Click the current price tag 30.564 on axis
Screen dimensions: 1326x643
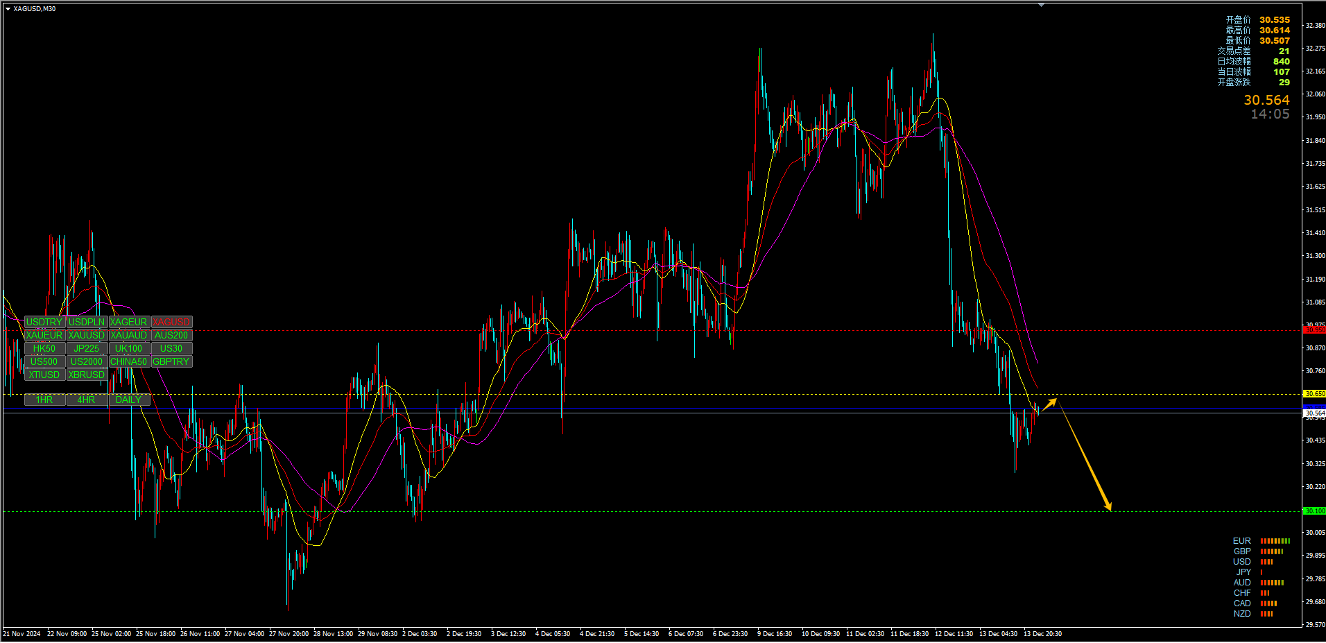click(1314, 413)
